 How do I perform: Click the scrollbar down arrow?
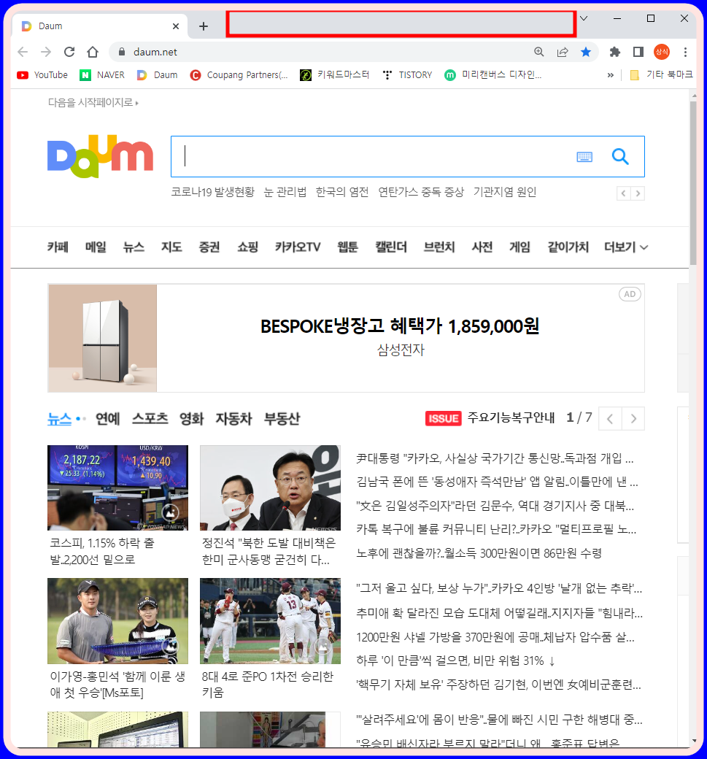[x=694, y=741]
